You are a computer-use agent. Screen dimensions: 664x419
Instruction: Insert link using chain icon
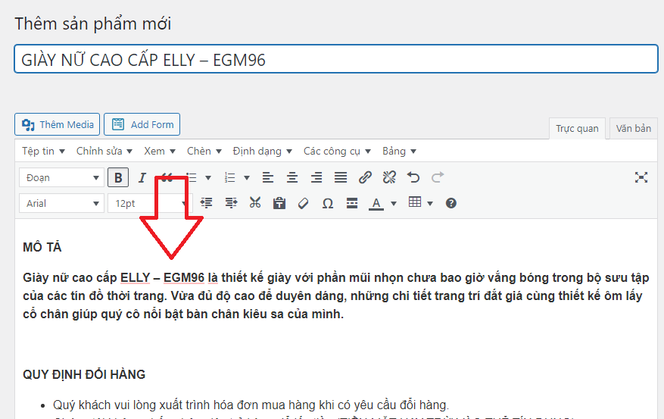coord(365,177)
